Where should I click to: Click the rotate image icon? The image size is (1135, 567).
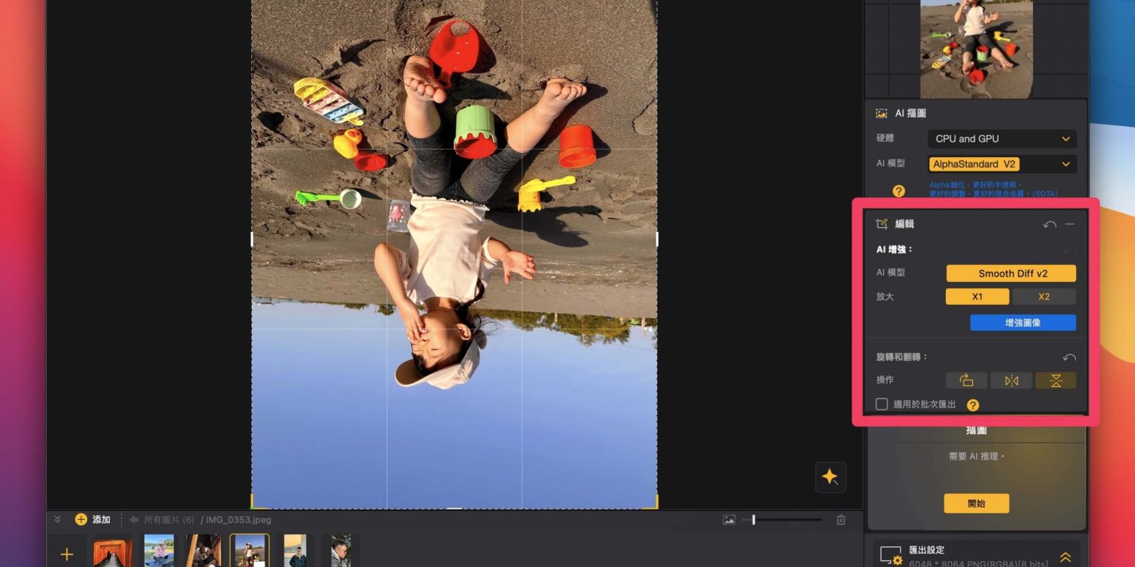[x=967, y=380]
